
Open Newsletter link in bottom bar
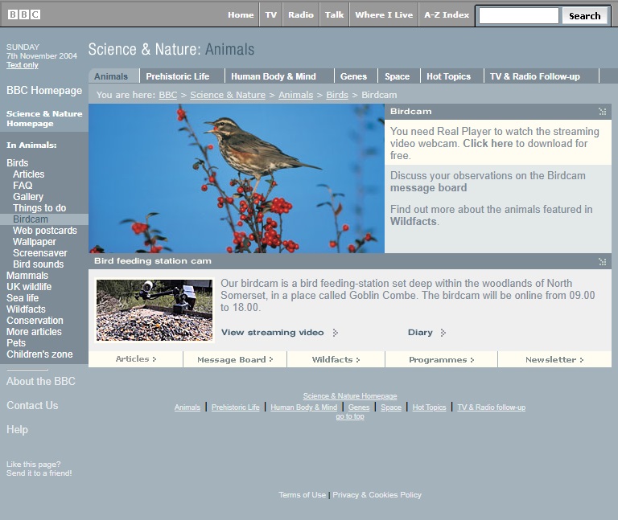point(554,360)
